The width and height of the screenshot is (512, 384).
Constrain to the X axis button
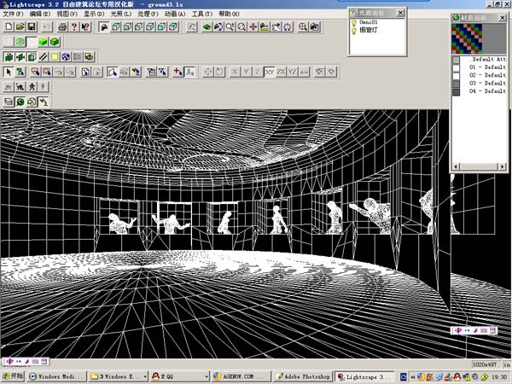(x=235, y=72)
